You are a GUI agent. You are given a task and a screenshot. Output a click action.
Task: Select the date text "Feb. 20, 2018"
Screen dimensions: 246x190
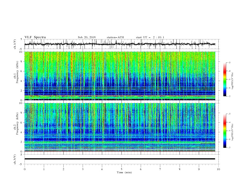click(x=87, y=37)
